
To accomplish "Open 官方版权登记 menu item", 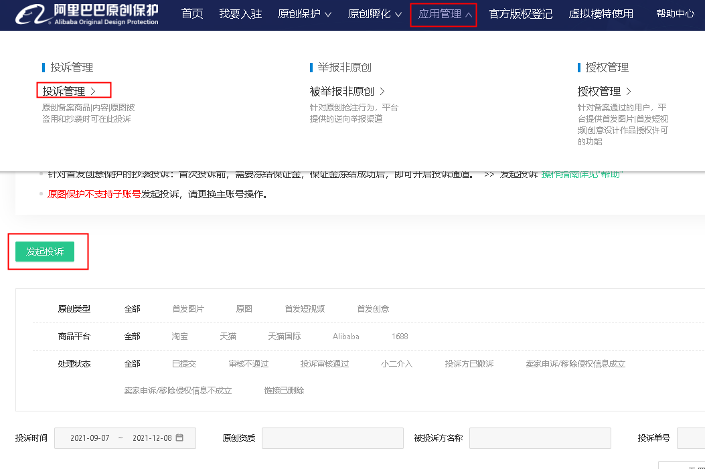I will pyautogui.click(x=521, y=14).
